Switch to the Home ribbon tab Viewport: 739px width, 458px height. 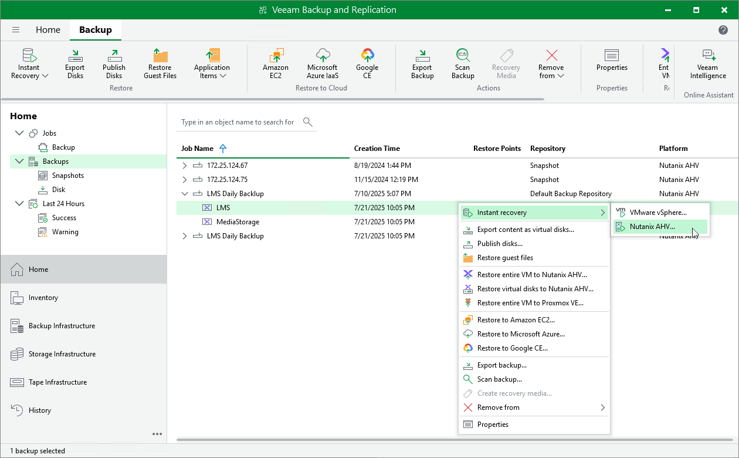(x=48, y=29)
